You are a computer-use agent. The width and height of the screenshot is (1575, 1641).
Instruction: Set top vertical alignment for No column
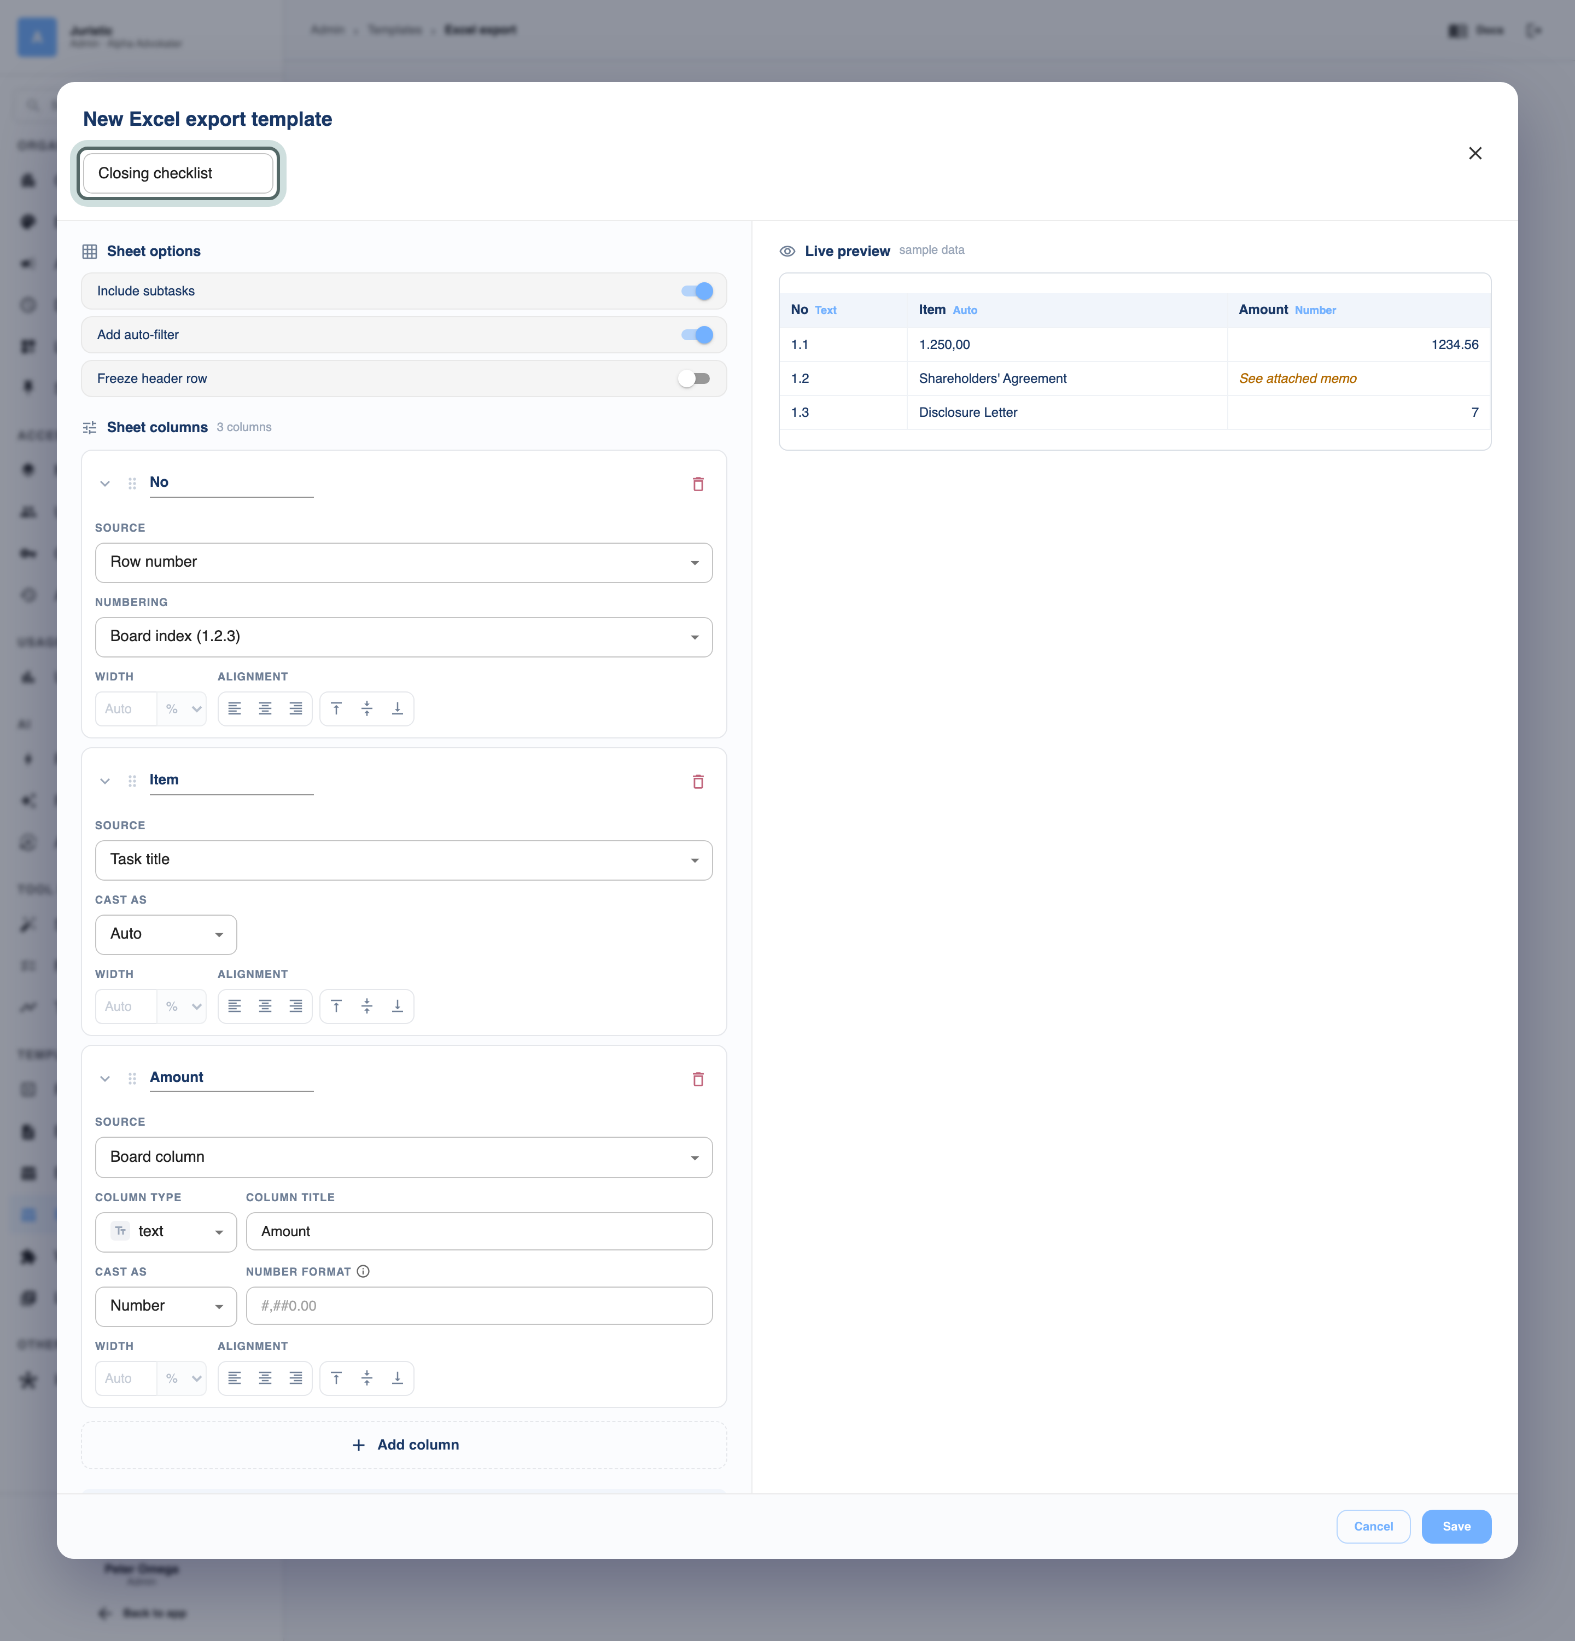click(x=336, y=708)
